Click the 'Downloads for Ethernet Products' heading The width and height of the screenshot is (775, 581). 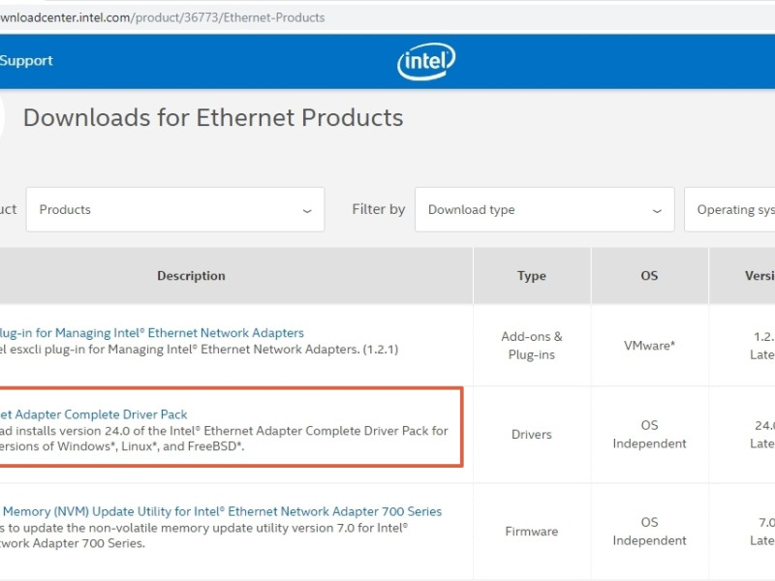coord(213,117)
